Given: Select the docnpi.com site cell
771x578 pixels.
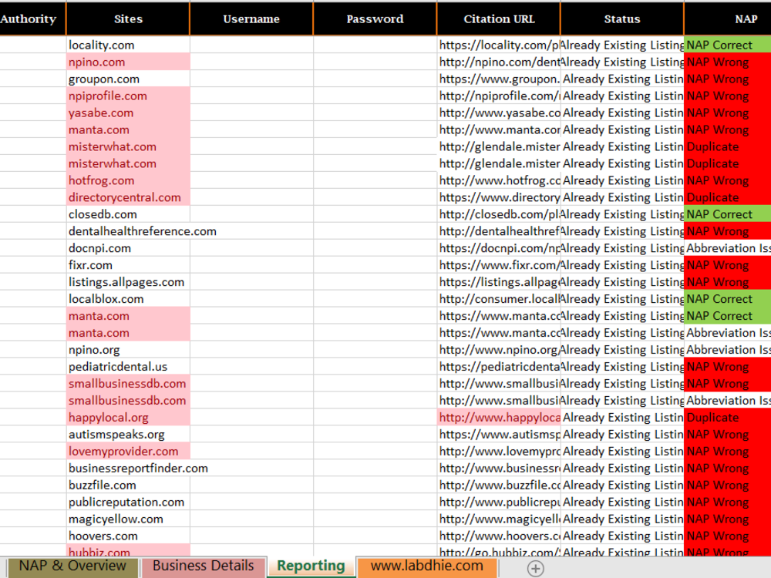Looking at the screenshot, I should click(128, 248).
